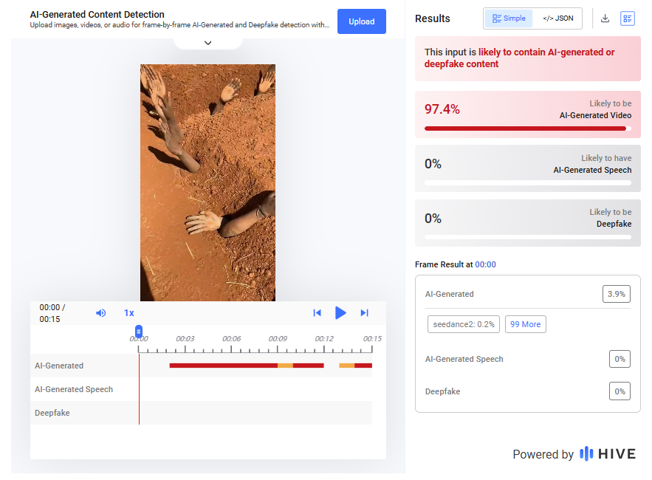Skip to previous frame
Screen dimensions: 652x480
317,313
